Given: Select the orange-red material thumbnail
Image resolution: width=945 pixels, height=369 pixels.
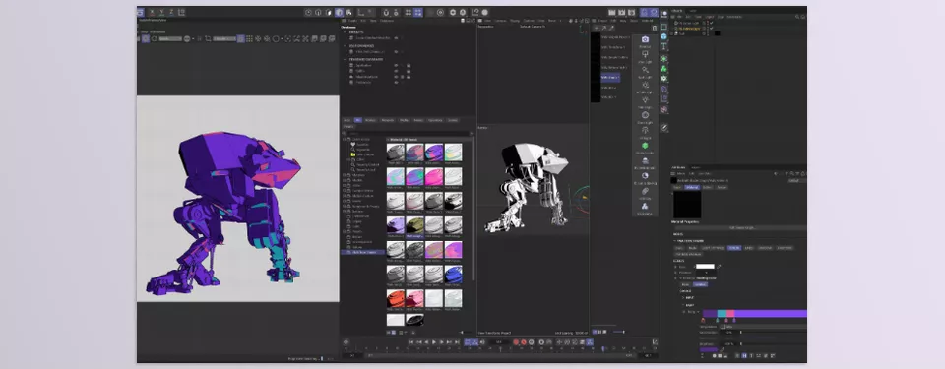Looking at the screenshot, I should click(396, 298).
